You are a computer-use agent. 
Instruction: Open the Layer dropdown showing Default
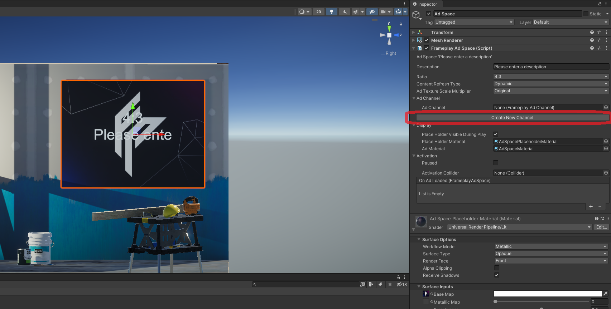[571, 22]
